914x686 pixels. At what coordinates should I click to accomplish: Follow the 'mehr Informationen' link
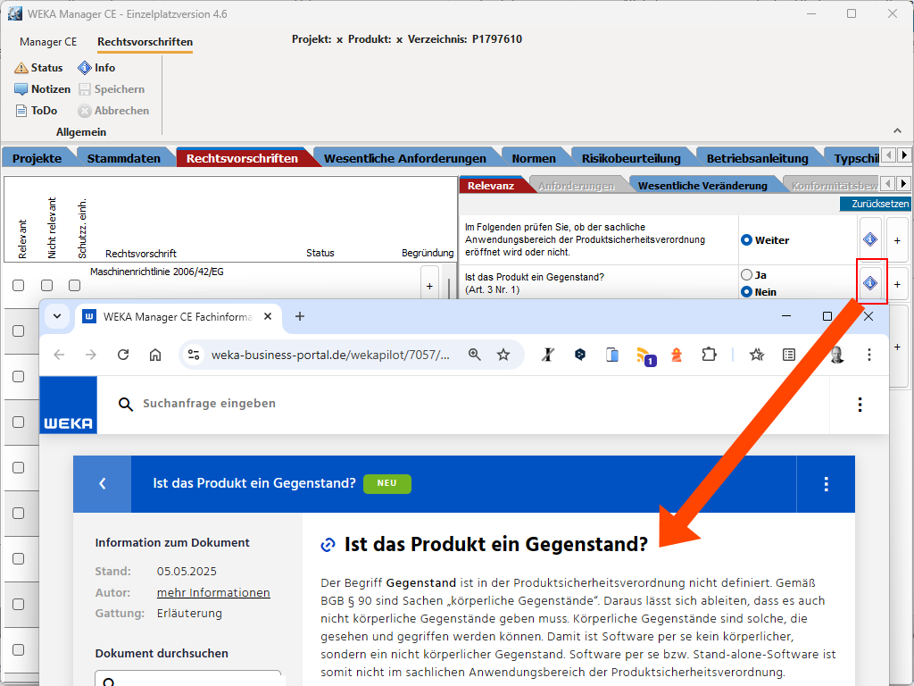pyautogui.click(x=213, y=592)
